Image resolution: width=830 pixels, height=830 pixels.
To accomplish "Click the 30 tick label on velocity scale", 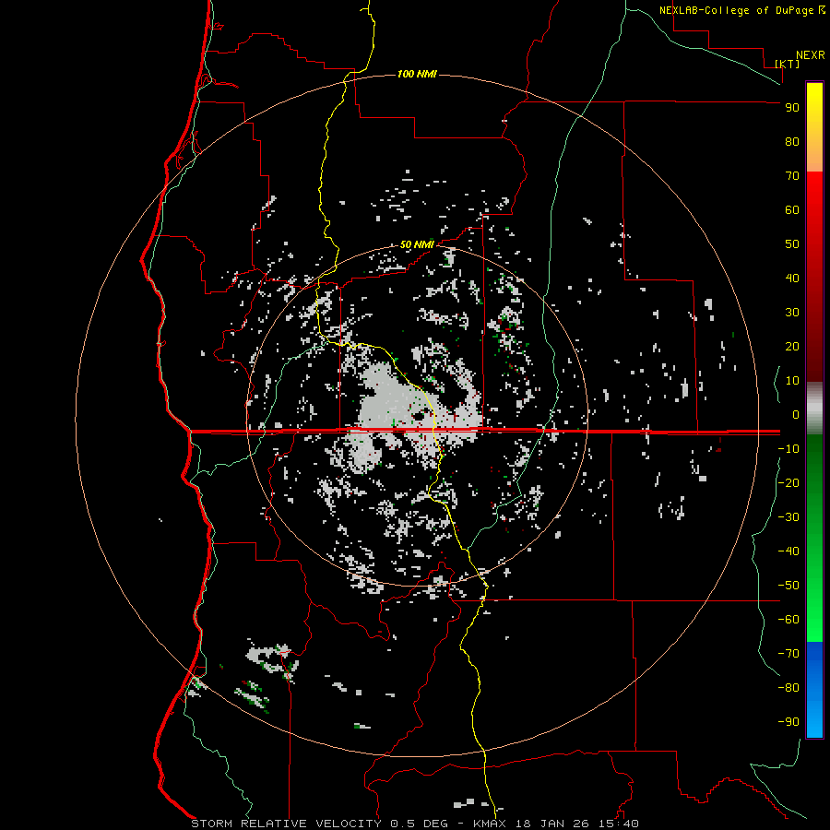I will point(792,313).
